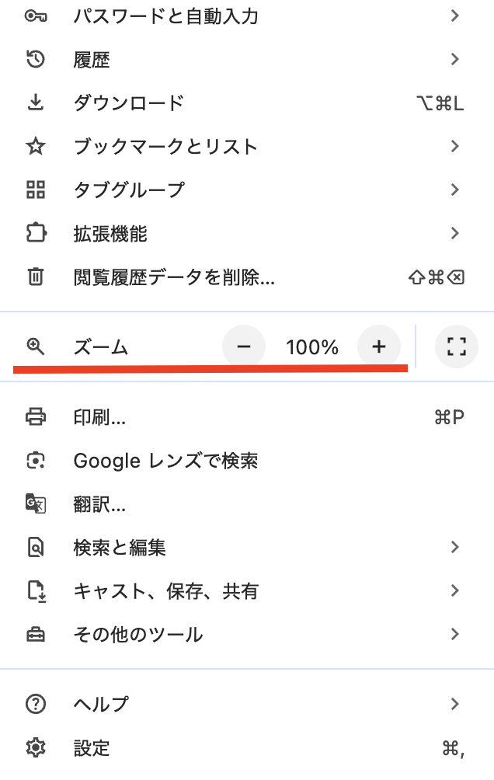
Task: Click the trash can icon for 閲覧履歴データを削除
Action: coord(35,277)
